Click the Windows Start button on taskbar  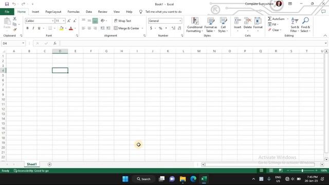[125, 179]
